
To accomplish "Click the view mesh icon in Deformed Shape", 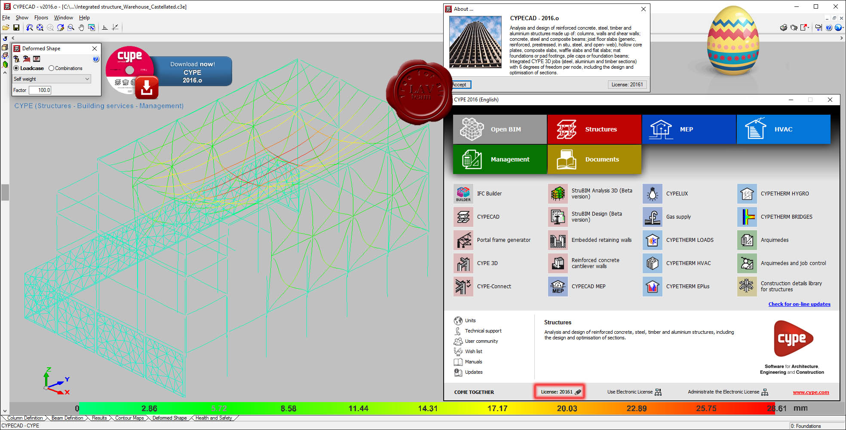I will point(27,59).
